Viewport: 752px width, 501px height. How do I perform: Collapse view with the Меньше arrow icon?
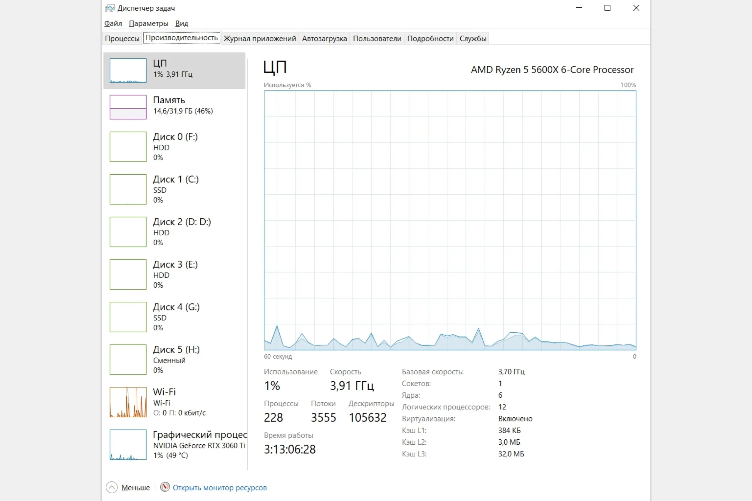pos(112,487)
